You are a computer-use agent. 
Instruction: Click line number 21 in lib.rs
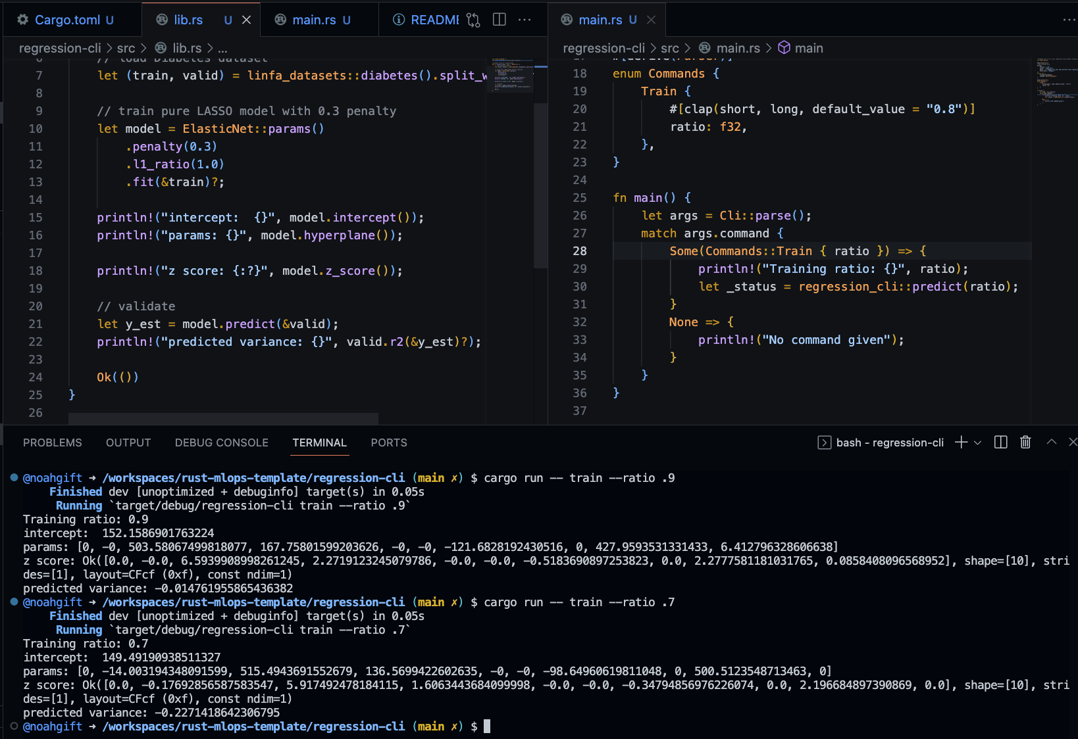click(36, 323)
